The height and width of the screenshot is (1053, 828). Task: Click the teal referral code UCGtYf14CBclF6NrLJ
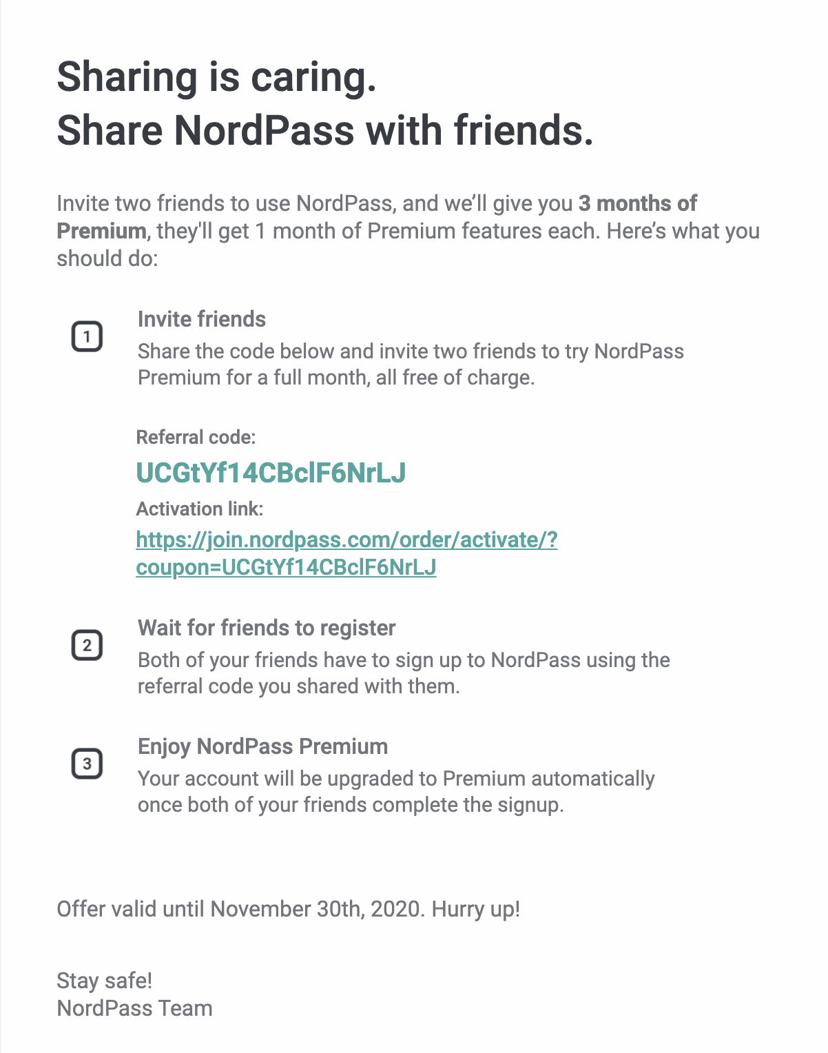271,473
